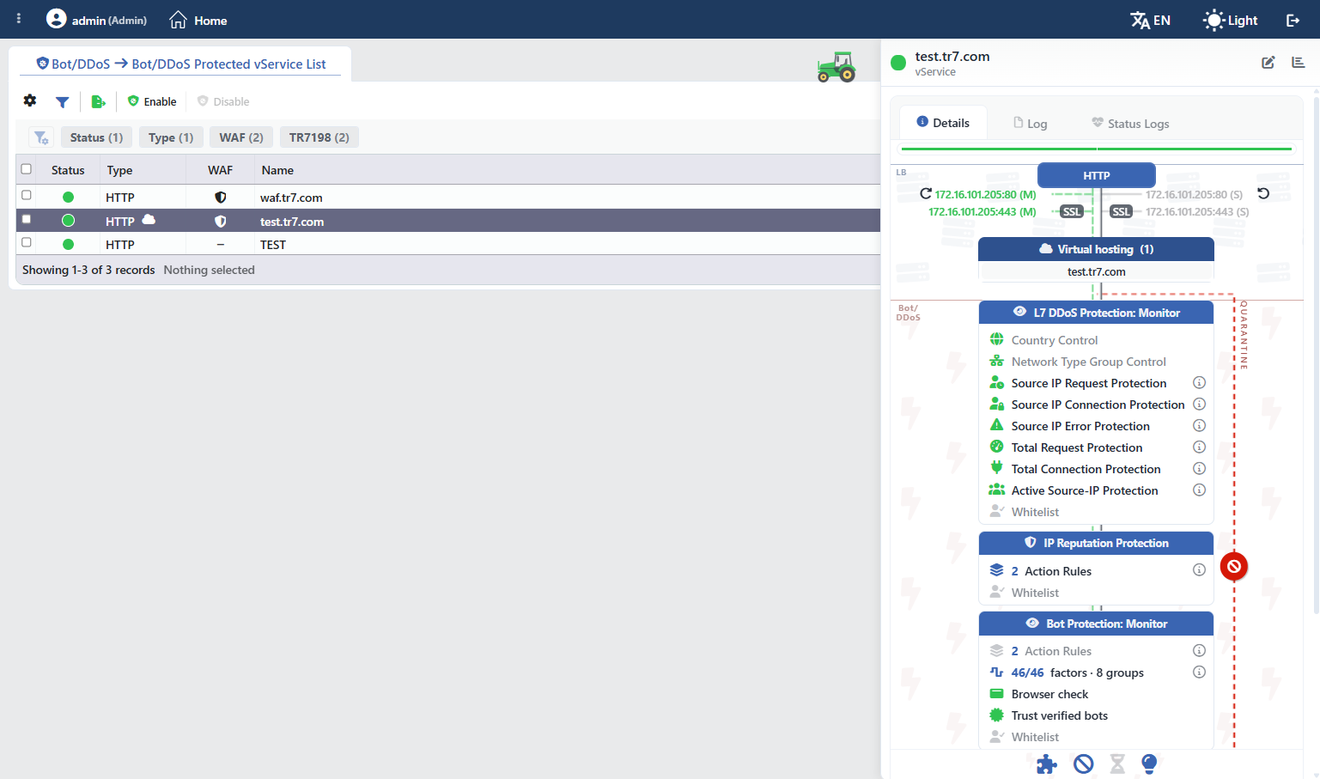Expand the Type (1) filter
Image resolution: width=1320 pixels, height=779 pixels.
(171, 137)
